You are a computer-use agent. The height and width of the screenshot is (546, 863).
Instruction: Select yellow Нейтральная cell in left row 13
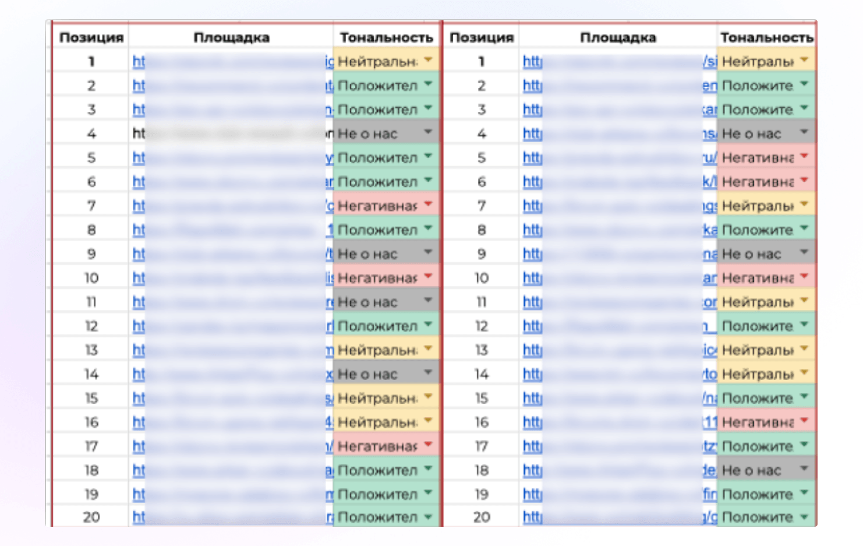pyautogui.click(x=387, y=350)
